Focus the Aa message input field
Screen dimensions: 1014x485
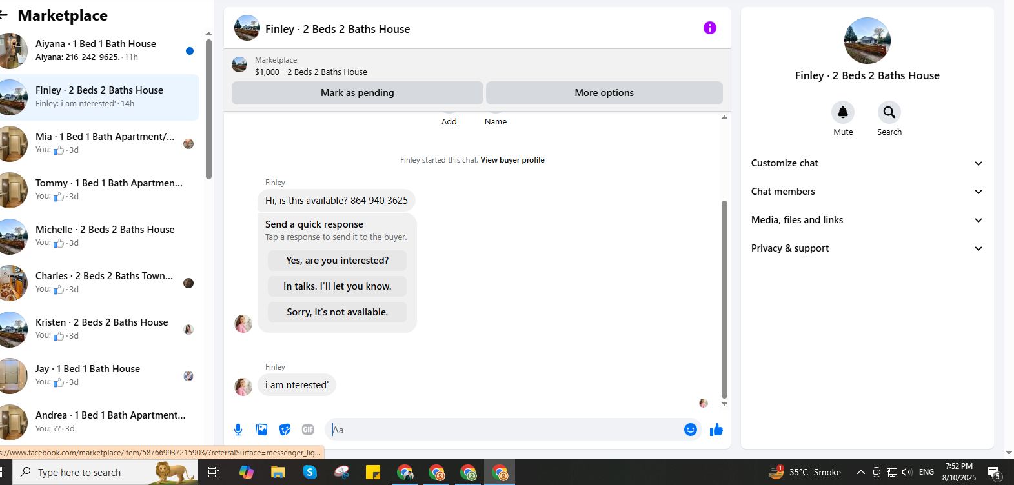503,430
